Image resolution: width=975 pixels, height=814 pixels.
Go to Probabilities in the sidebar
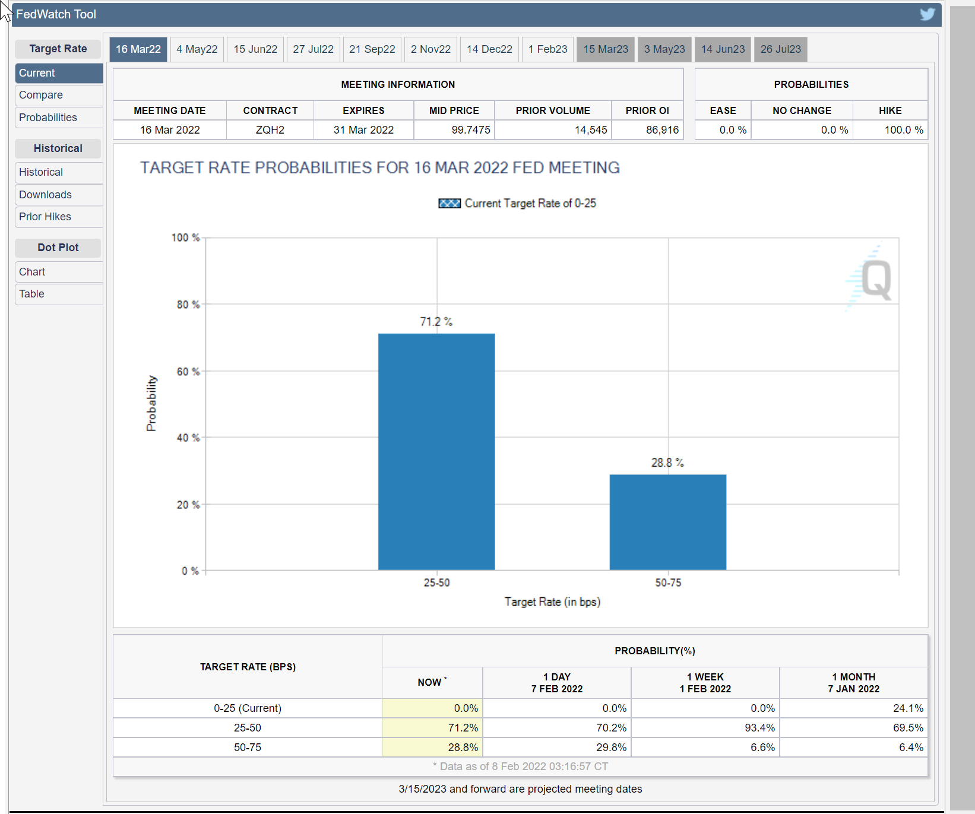click(x=48, y=118)
